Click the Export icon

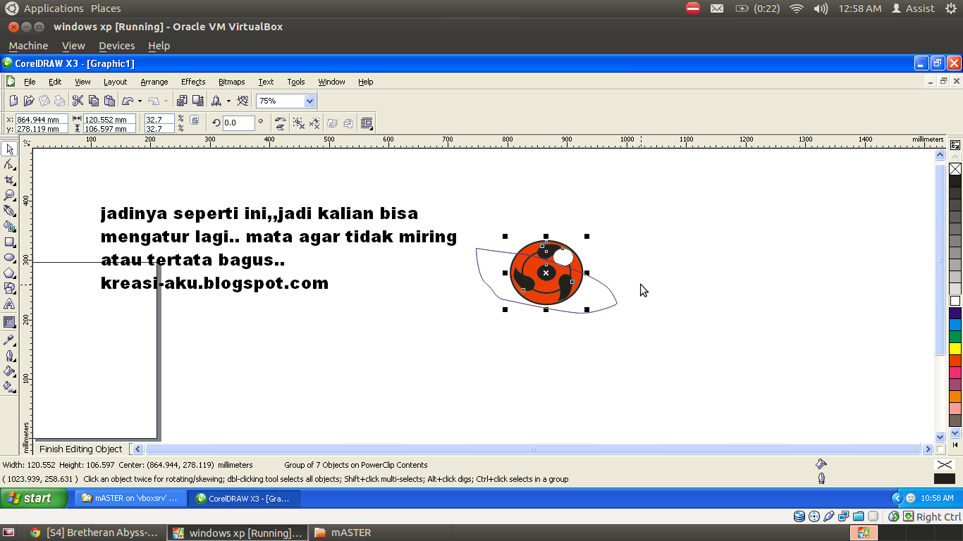[198, 101]
